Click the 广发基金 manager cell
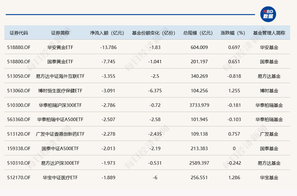This screenshot has width=297, height=196. [269, 134]
